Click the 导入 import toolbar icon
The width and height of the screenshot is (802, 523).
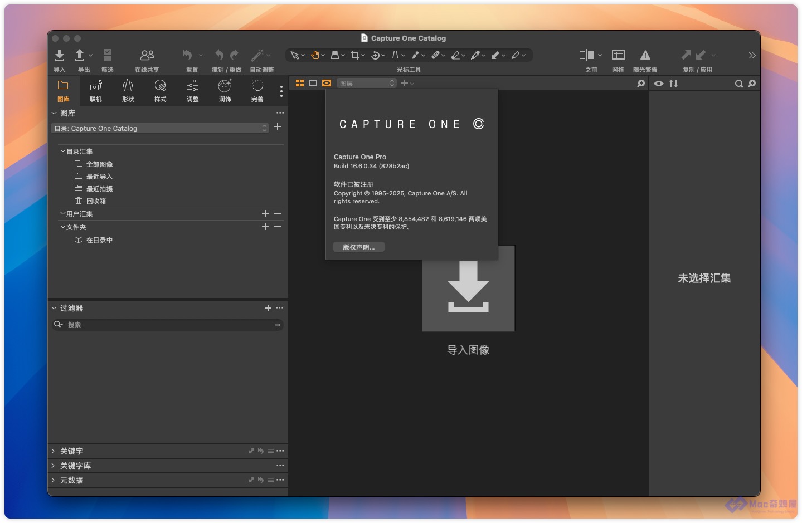coord(60,55)
